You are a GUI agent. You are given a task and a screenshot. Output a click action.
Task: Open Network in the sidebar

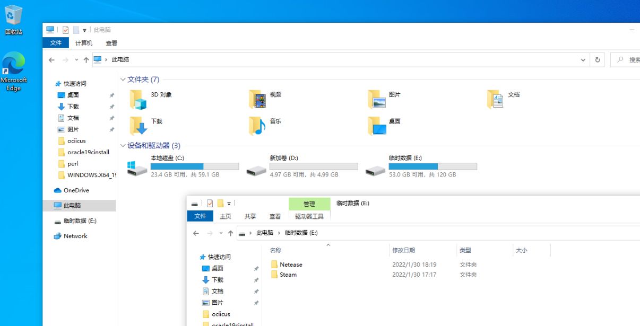click(74, 236)
